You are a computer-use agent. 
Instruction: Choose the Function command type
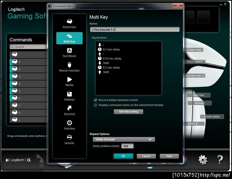69,125
